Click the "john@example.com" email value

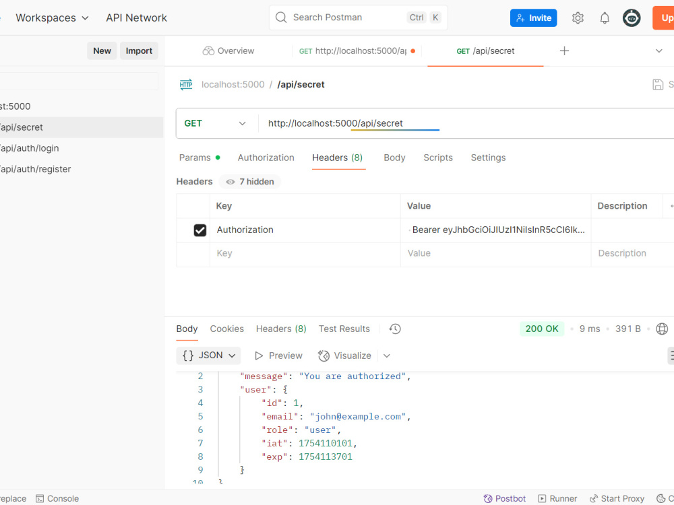click(x=358, y=417)
